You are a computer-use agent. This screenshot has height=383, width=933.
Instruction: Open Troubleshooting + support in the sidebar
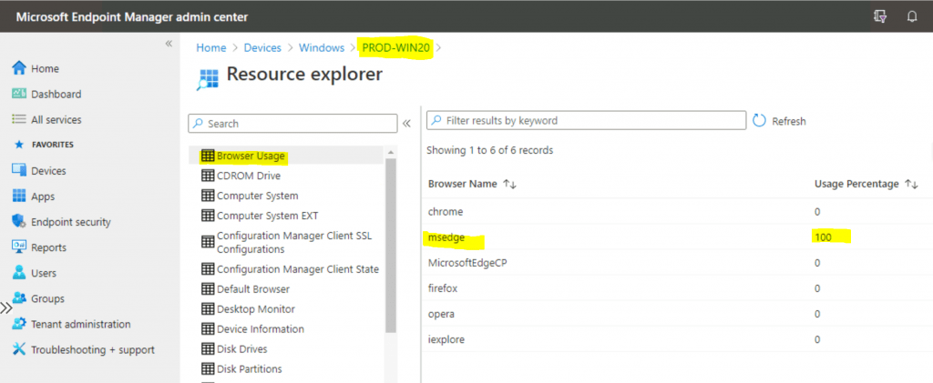pos(92,349)
